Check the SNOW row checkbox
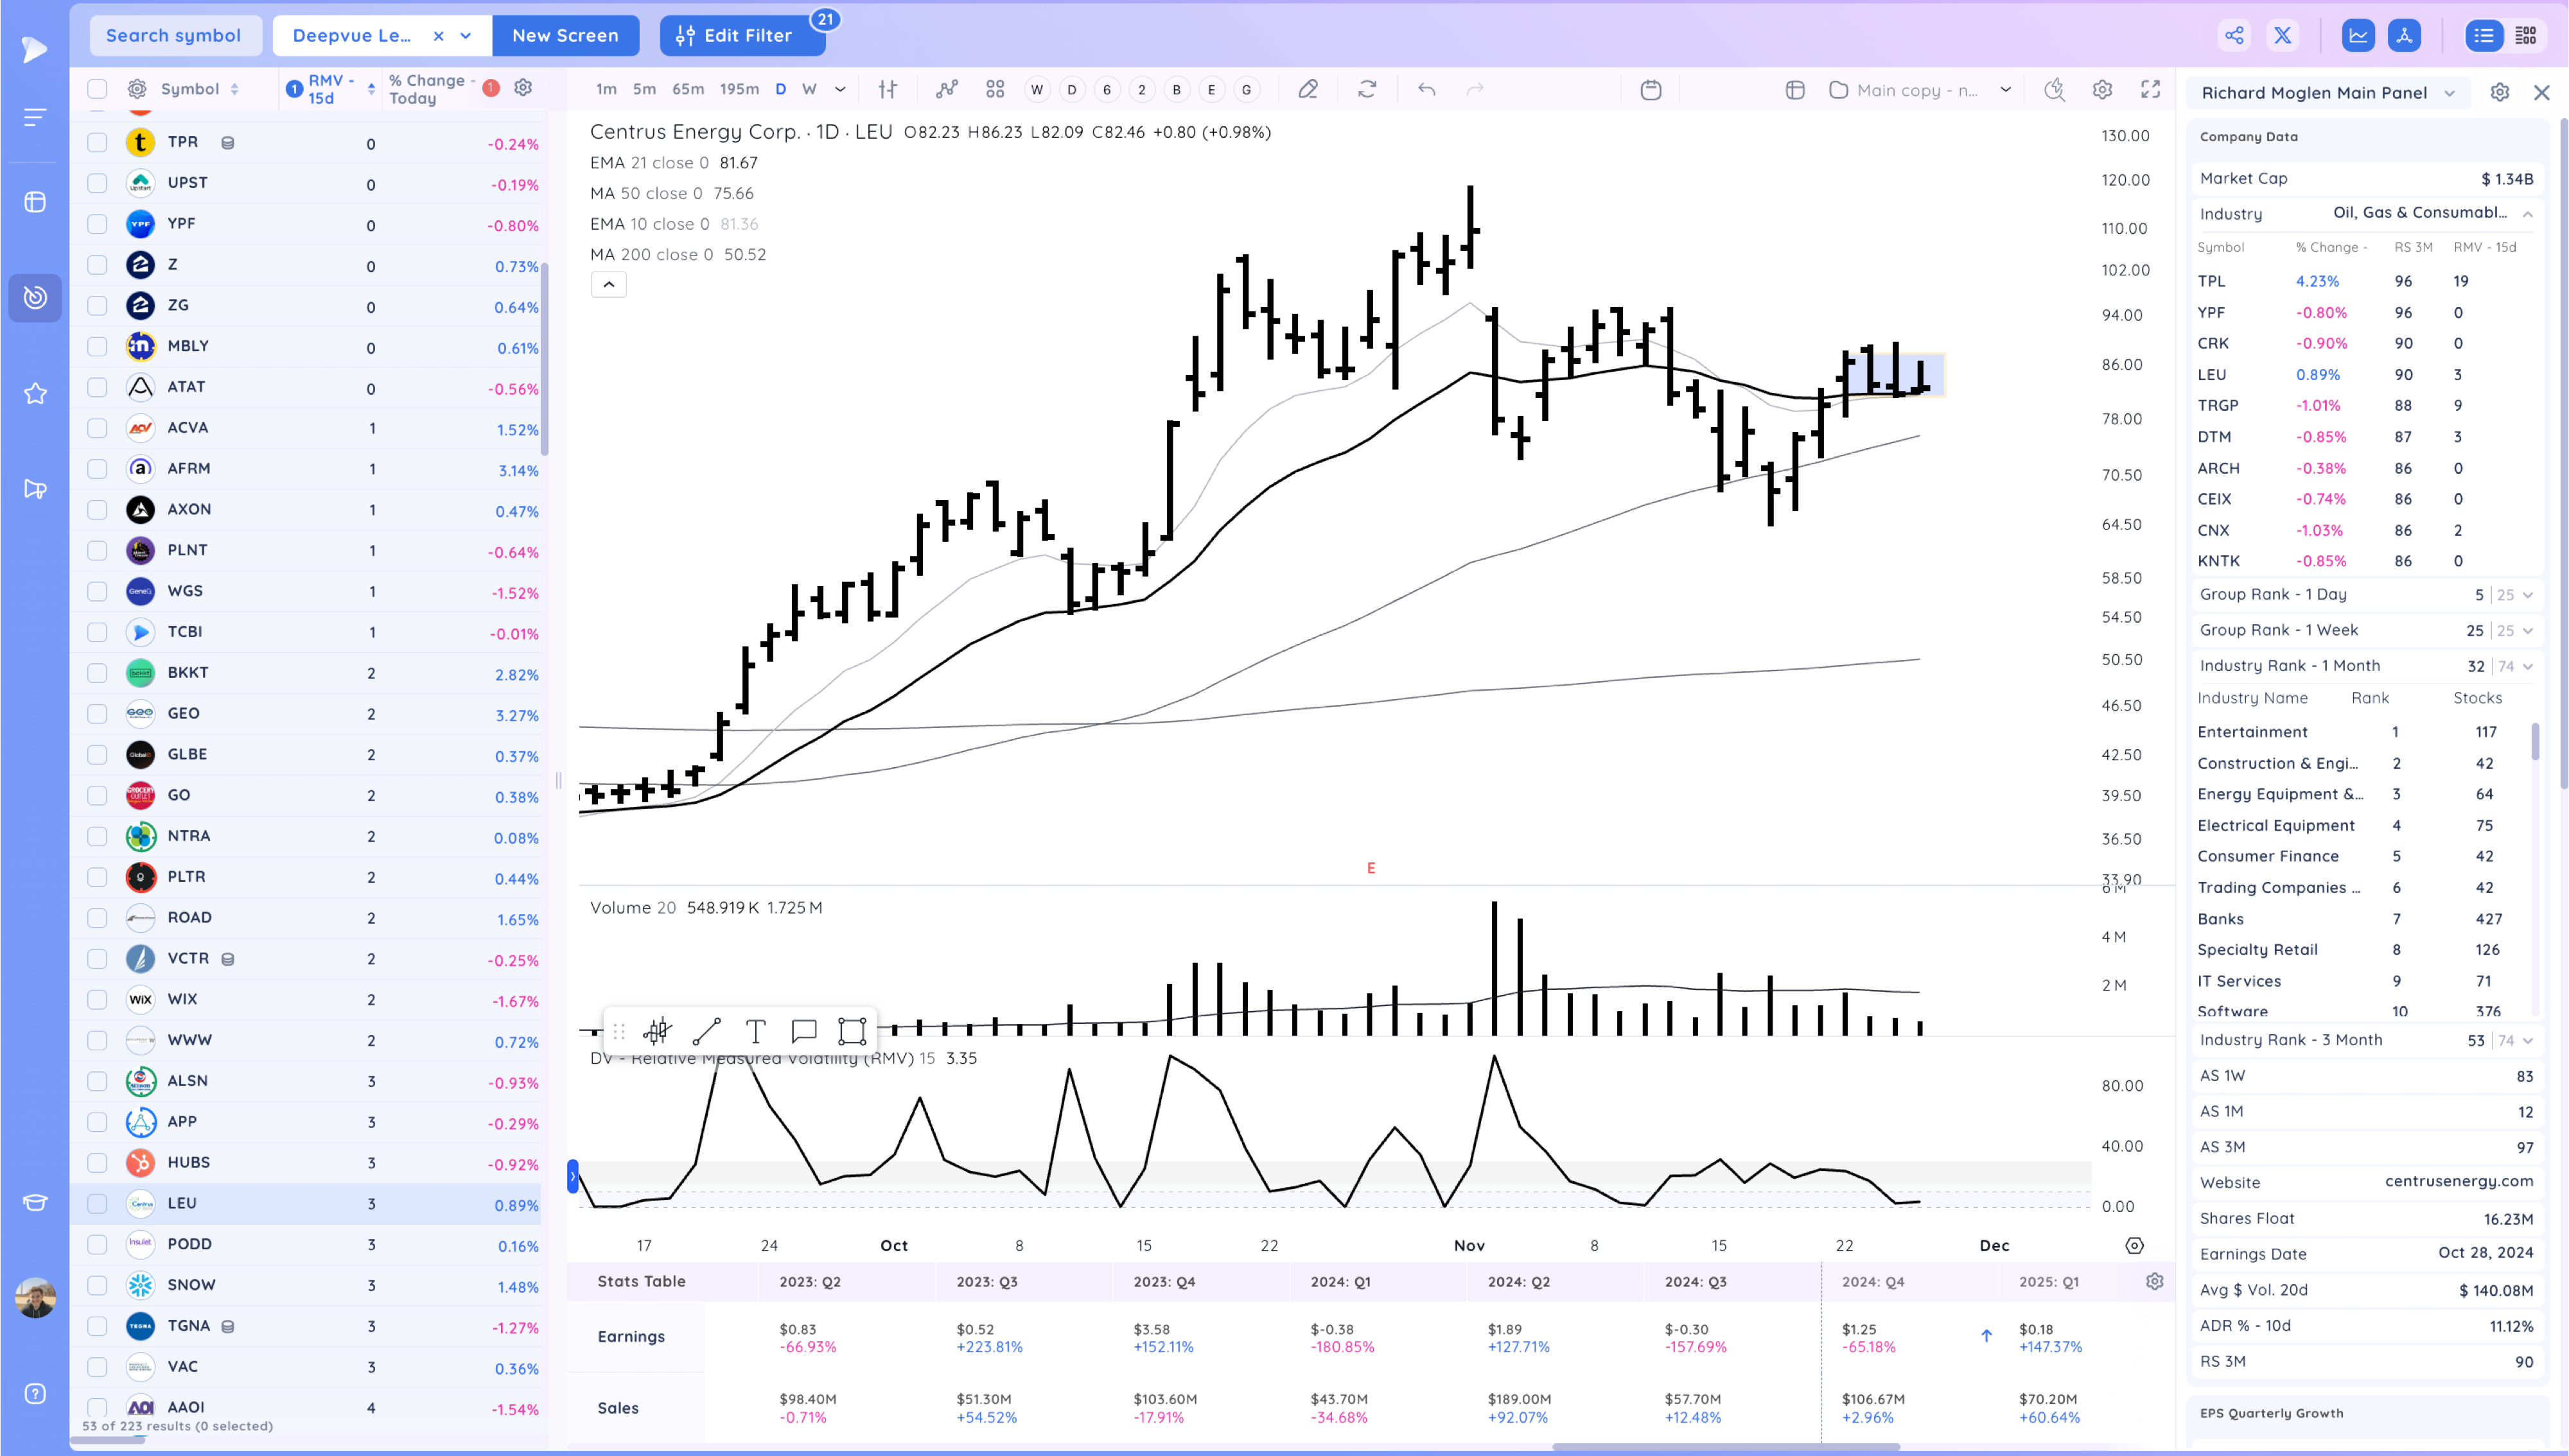 click(x=97, y=1284)
